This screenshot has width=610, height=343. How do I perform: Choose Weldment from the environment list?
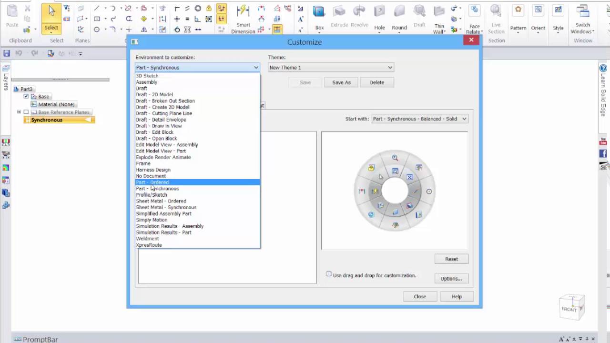coord(198,239)
